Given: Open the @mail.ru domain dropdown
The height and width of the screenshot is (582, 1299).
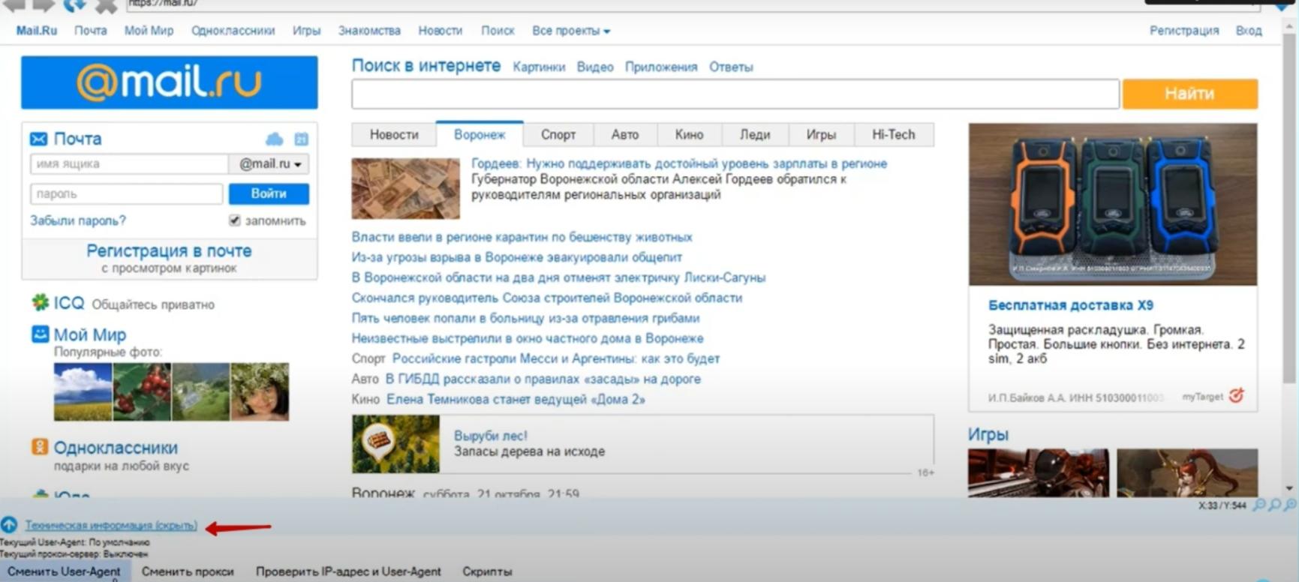Looking at the screenshot, I should point(269,163).
